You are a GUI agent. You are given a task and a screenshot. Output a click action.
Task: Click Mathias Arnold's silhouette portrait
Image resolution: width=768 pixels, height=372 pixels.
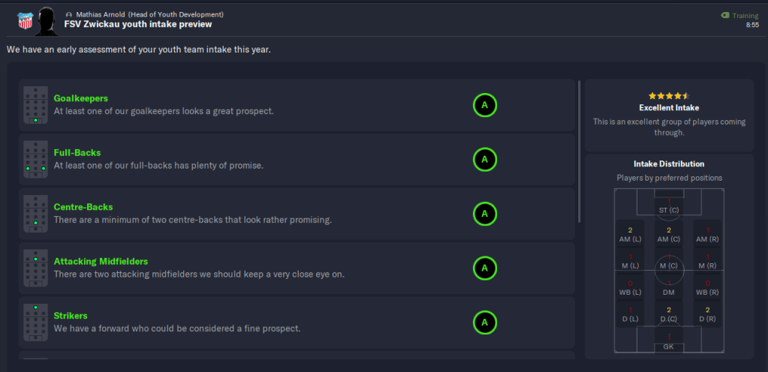tap(47, 20)
